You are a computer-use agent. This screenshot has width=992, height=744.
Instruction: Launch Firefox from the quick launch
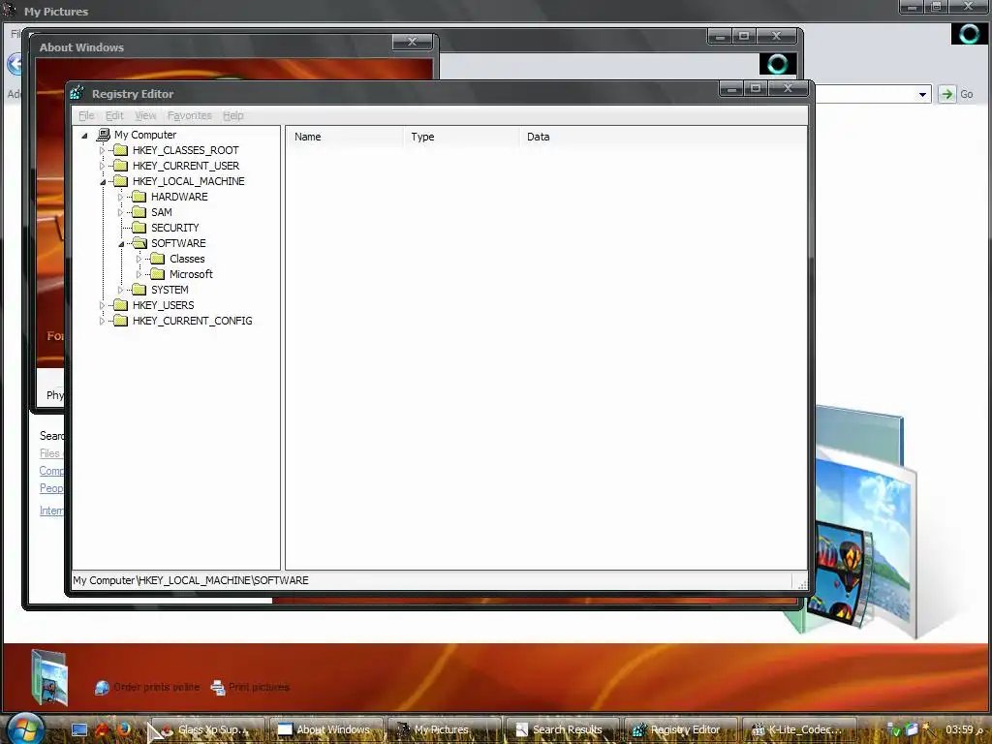pyautogui.click(x=123, y=728)
